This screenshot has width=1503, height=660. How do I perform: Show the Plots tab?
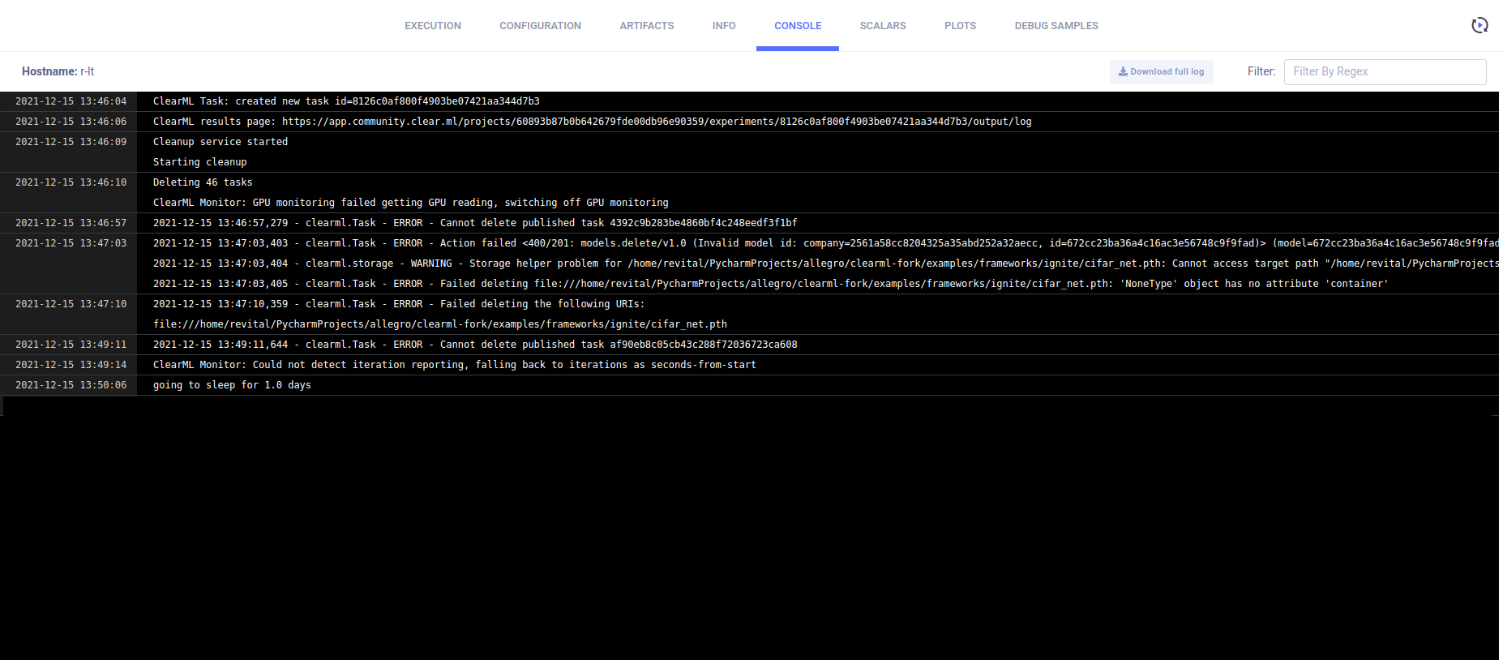pyautogui.click(x=960, y=26)
